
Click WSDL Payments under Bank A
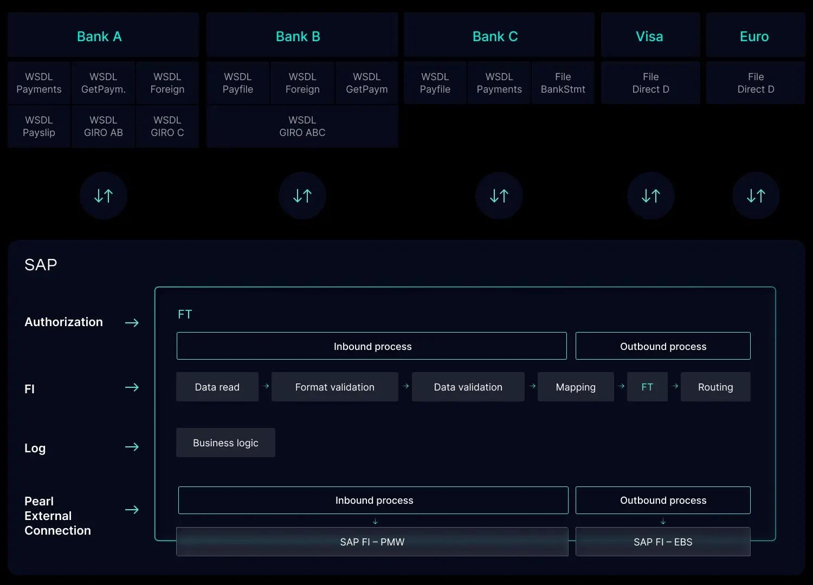[x=39, y=82]
